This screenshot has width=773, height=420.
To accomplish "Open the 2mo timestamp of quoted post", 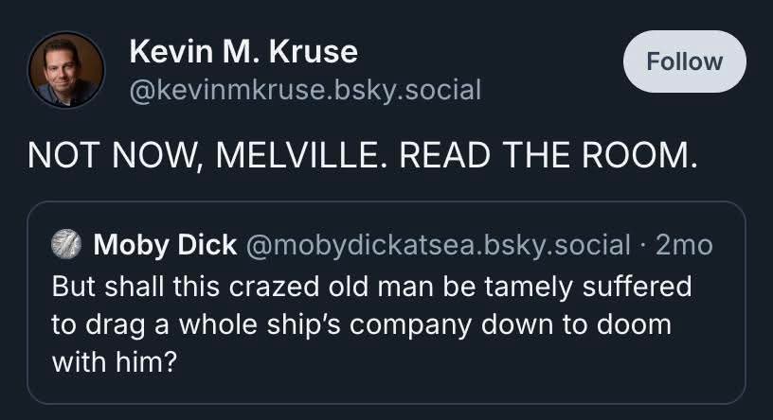I will [x=684, y=245].
